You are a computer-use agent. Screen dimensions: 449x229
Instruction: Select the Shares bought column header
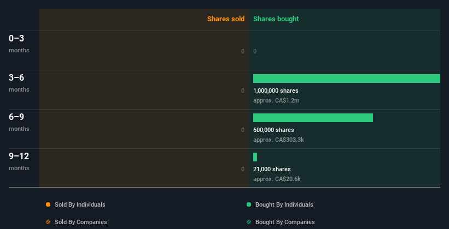tap(276, 19)
